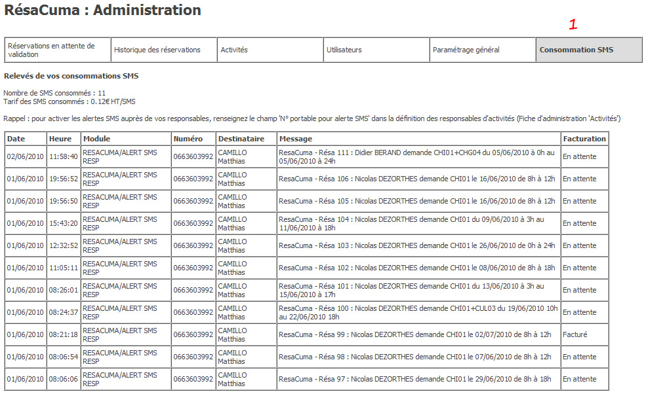Screen dimensions: 646x394
Task: Click En attente in the Résa 104 row
Action: click(584, 223)
